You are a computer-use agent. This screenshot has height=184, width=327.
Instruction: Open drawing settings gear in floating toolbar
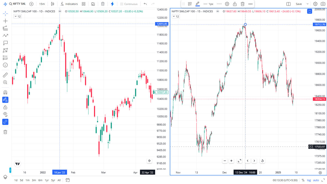click(227, 4)
